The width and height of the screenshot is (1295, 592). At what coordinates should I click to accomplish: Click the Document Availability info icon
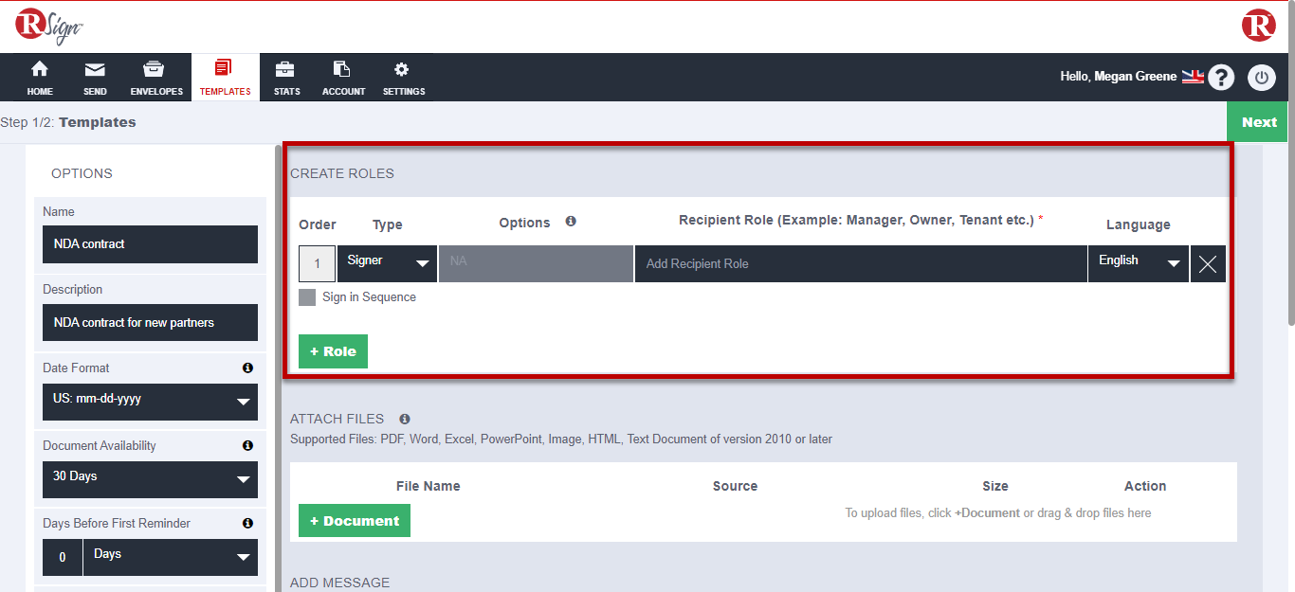[247, 445]
